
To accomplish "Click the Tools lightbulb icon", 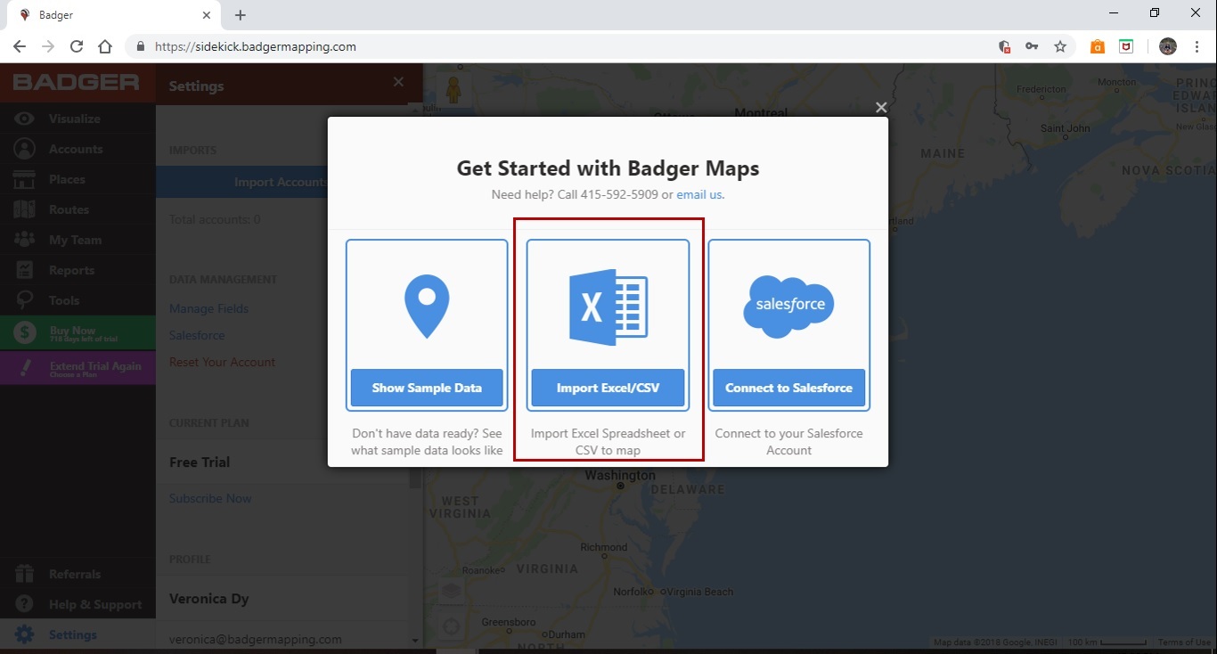I will click(24, 300).
